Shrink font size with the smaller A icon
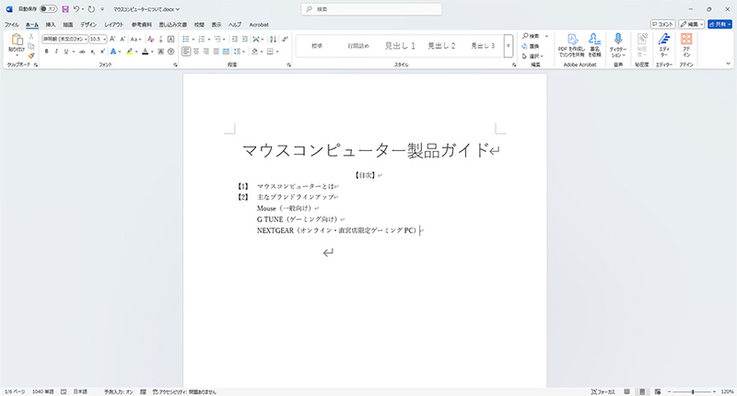 (x=123, y=39)
